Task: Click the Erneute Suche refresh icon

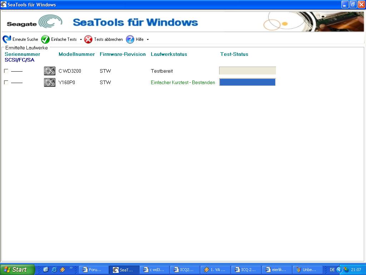Action: coord(7,39)
